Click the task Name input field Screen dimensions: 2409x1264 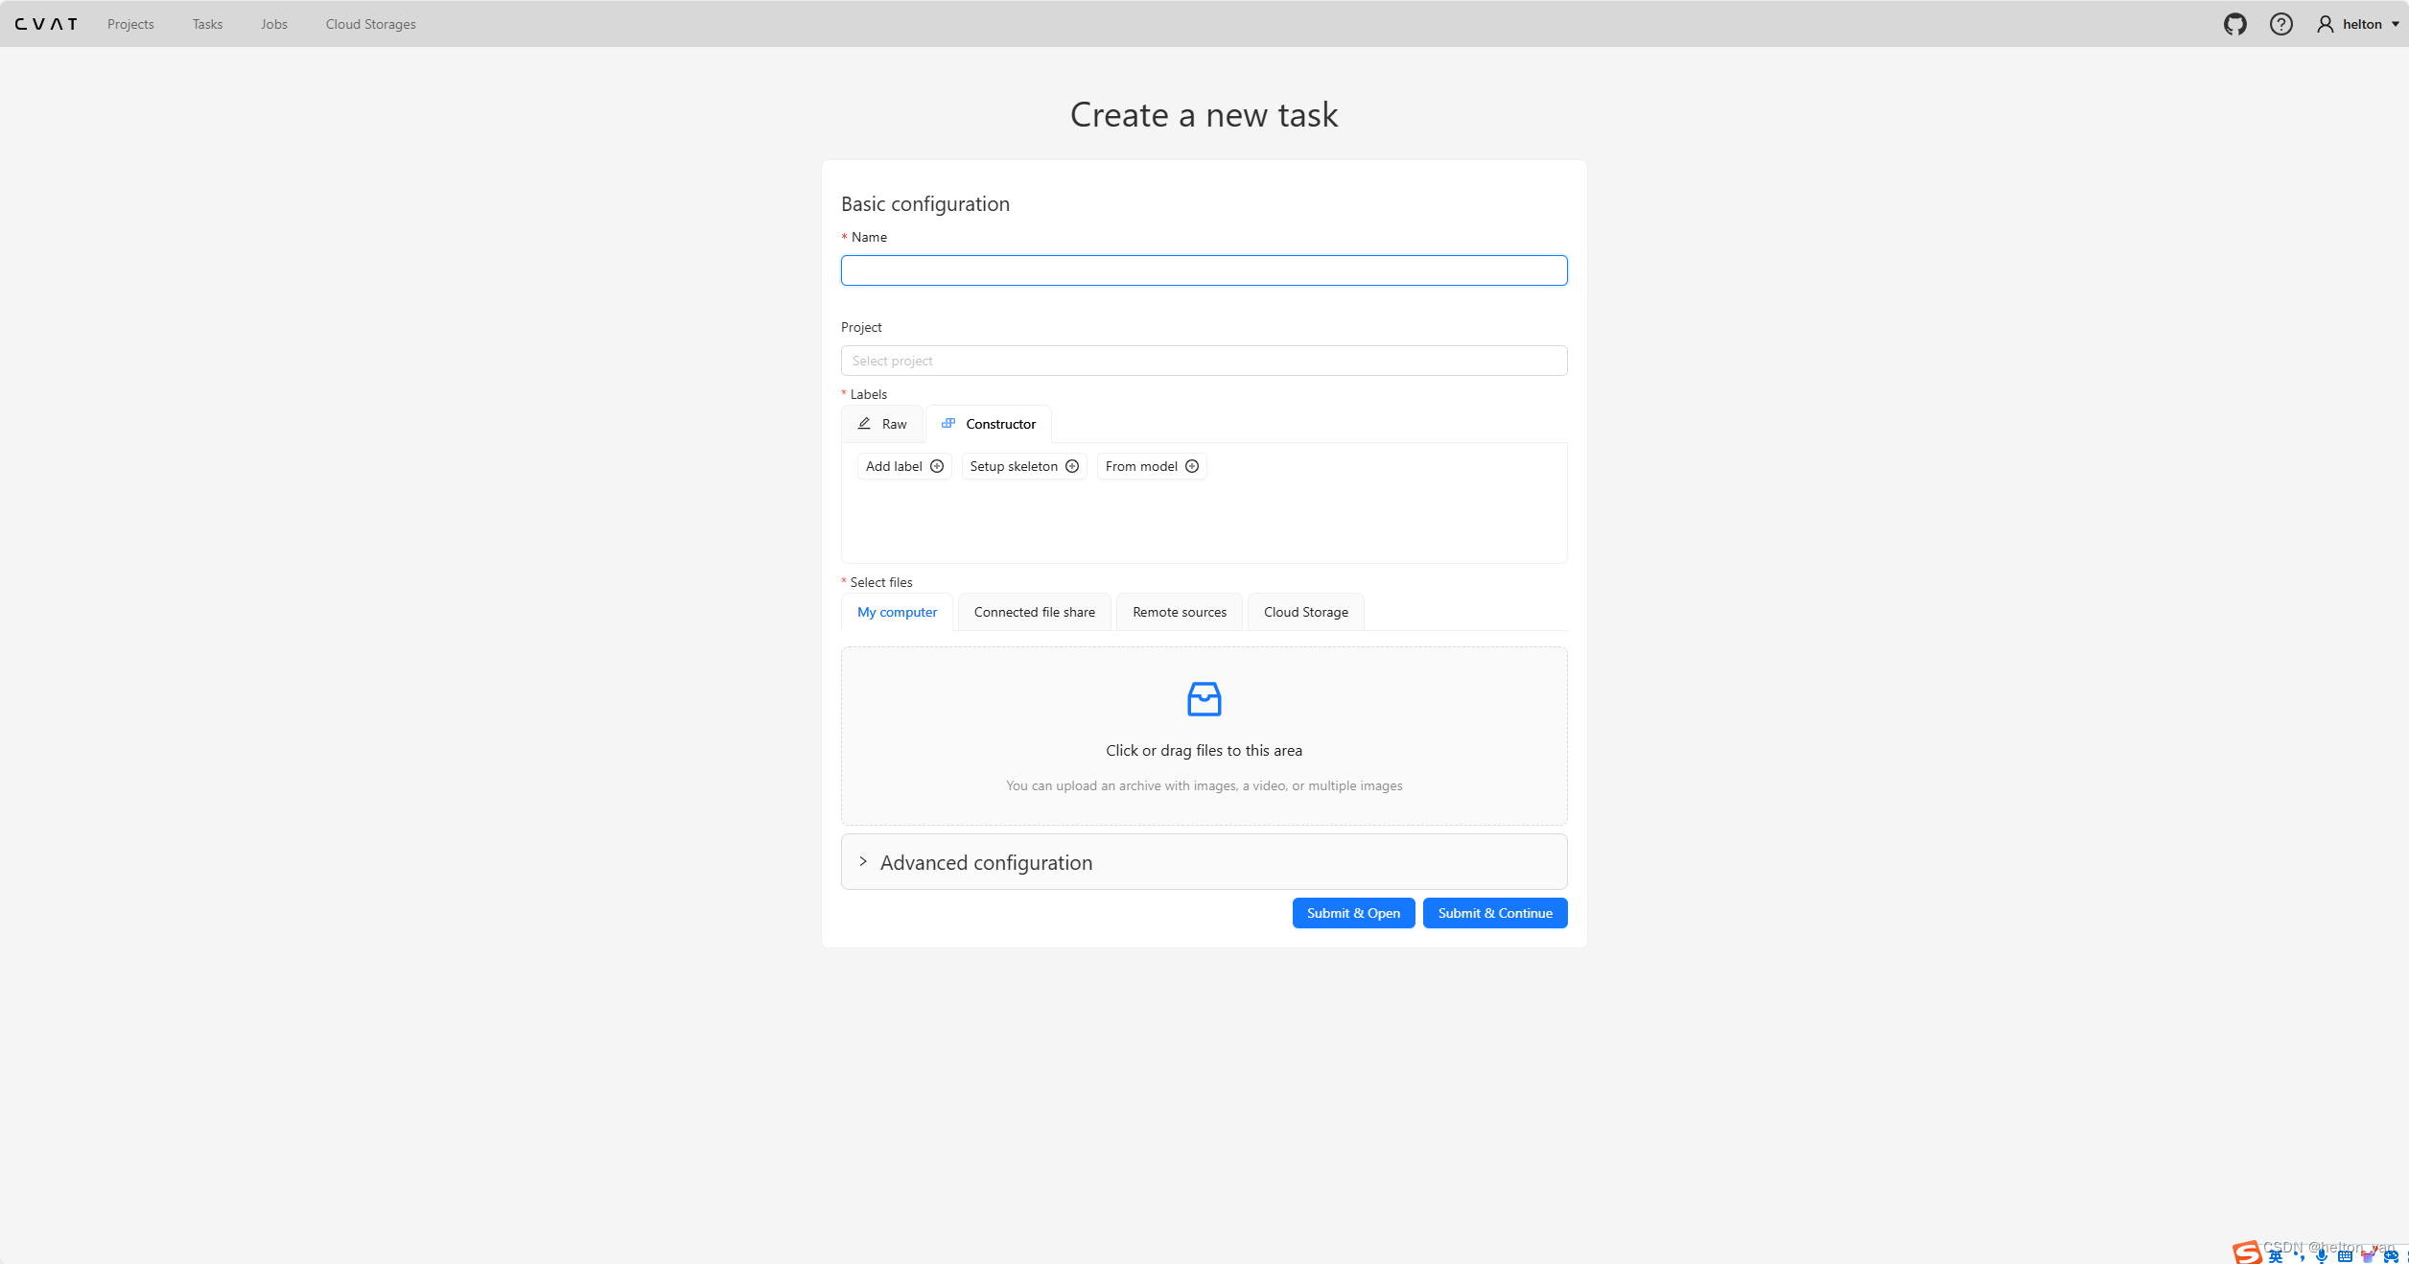point(1203,269)
